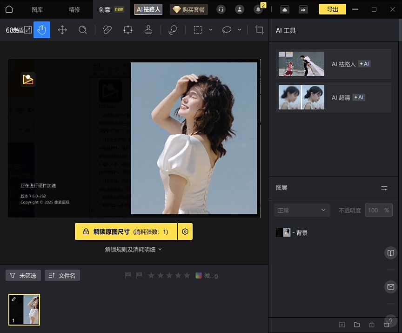The height and width of the screenshot is (333, 402).
Task: Select the Crop tool
Action: click(x=260, y=30)
